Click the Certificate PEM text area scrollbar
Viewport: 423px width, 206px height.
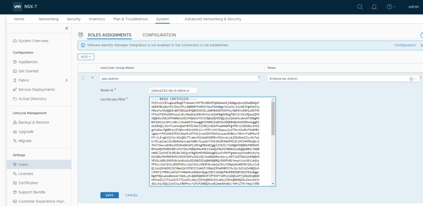(x=273, y=118)
